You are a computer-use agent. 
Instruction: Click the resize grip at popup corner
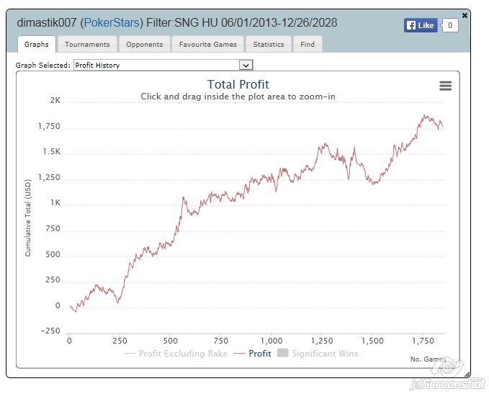[467, 375]
